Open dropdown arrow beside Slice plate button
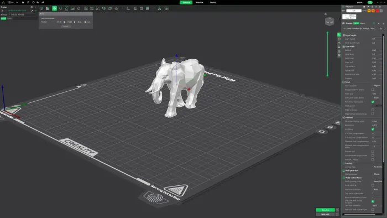Viewport: 387px width, 218px height. (337, 210)
